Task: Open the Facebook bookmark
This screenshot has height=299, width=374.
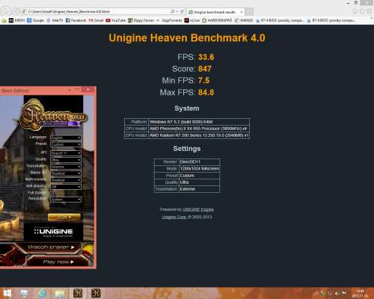Action: pyautogui.click(x=76, y=20)
